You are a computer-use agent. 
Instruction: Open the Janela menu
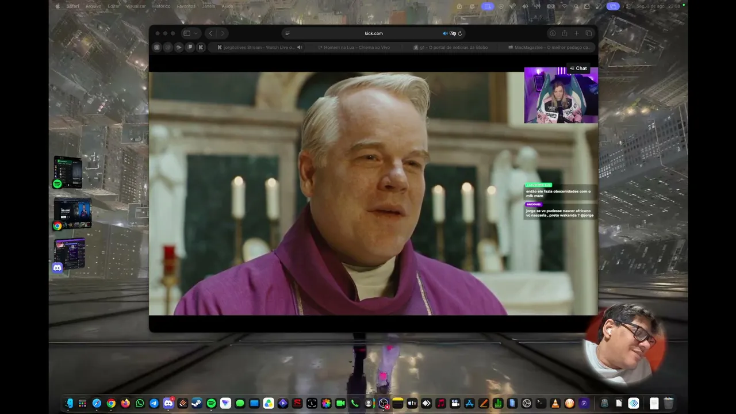[209, 6]
